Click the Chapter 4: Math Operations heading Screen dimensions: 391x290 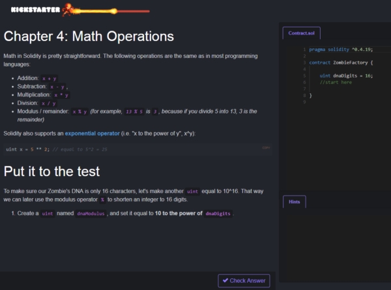[x=89, y=35]
